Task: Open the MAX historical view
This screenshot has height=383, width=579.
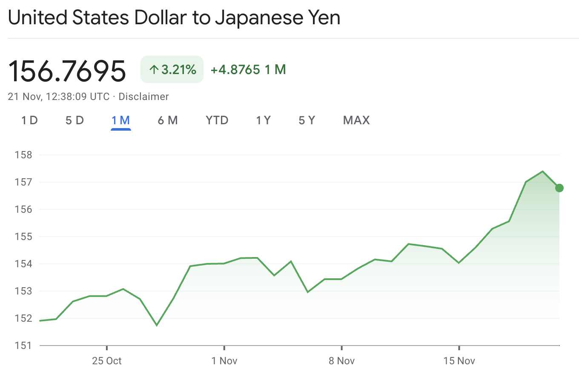Action: [356, 120]
